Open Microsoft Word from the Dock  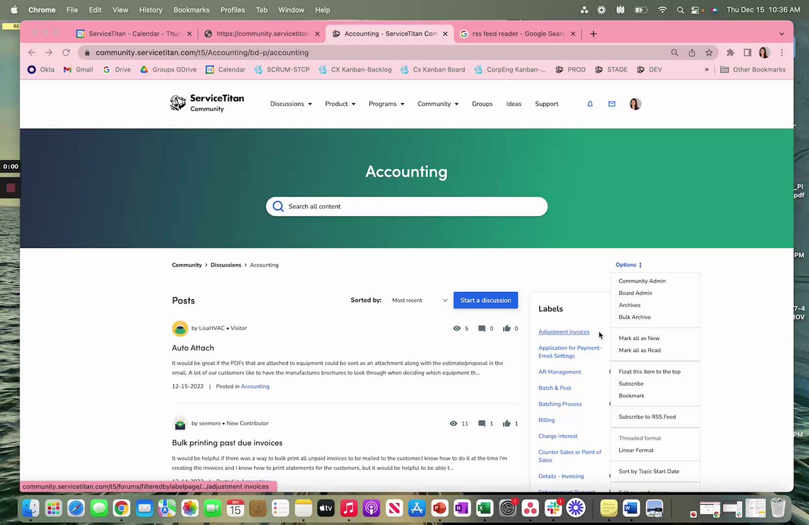tap(631, 508)
